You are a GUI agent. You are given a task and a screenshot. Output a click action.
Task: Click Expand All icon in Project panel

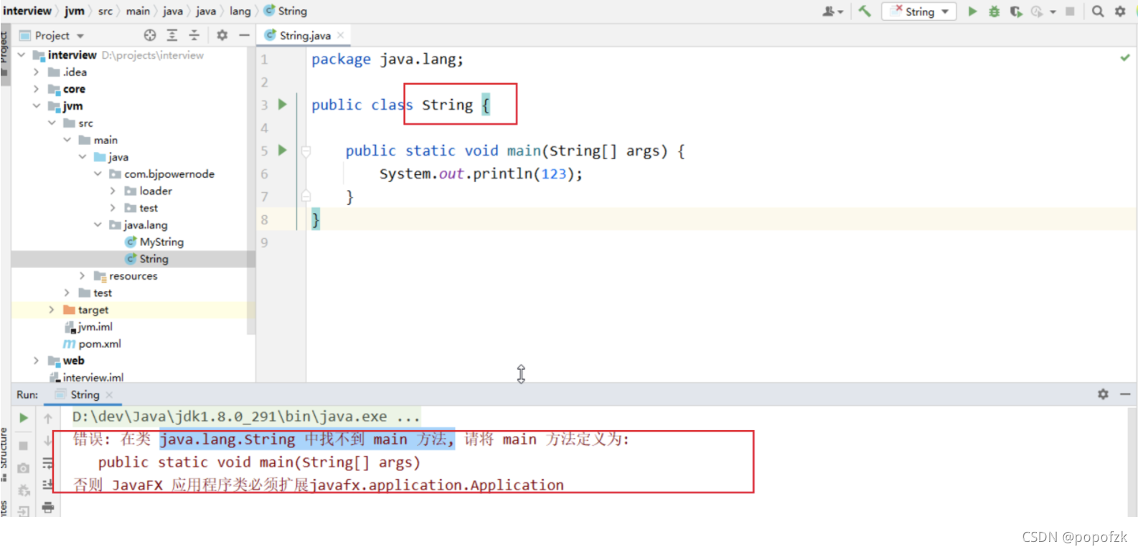pos(172,35)
